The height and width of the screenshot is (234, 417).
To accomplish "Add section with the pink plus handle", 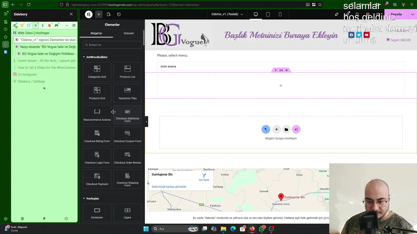I will pyautogui.click(x=276, y=70).
